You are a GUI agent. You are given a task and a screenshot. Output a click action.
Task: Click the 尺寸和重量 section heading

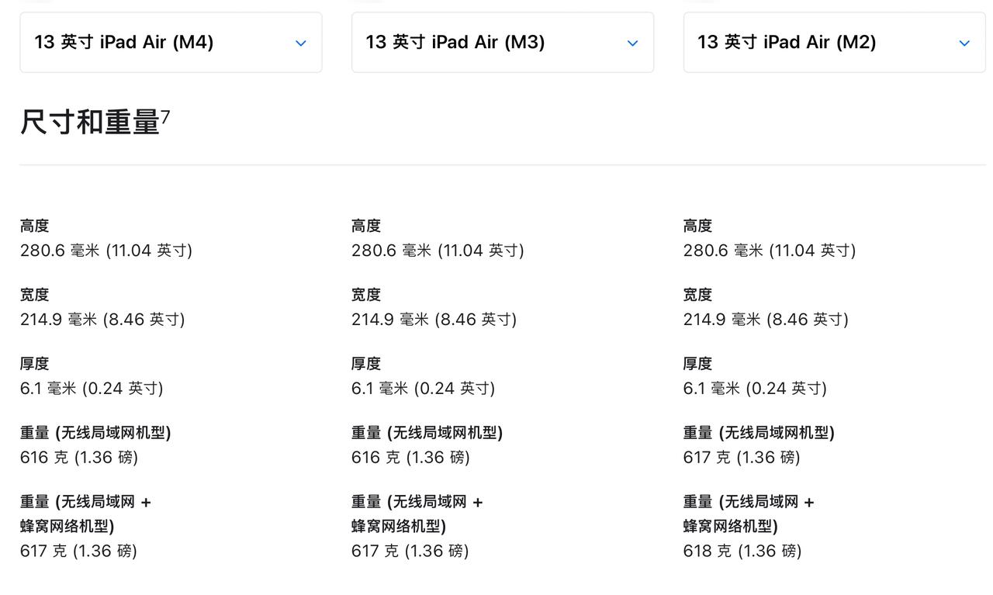point(90,123)
